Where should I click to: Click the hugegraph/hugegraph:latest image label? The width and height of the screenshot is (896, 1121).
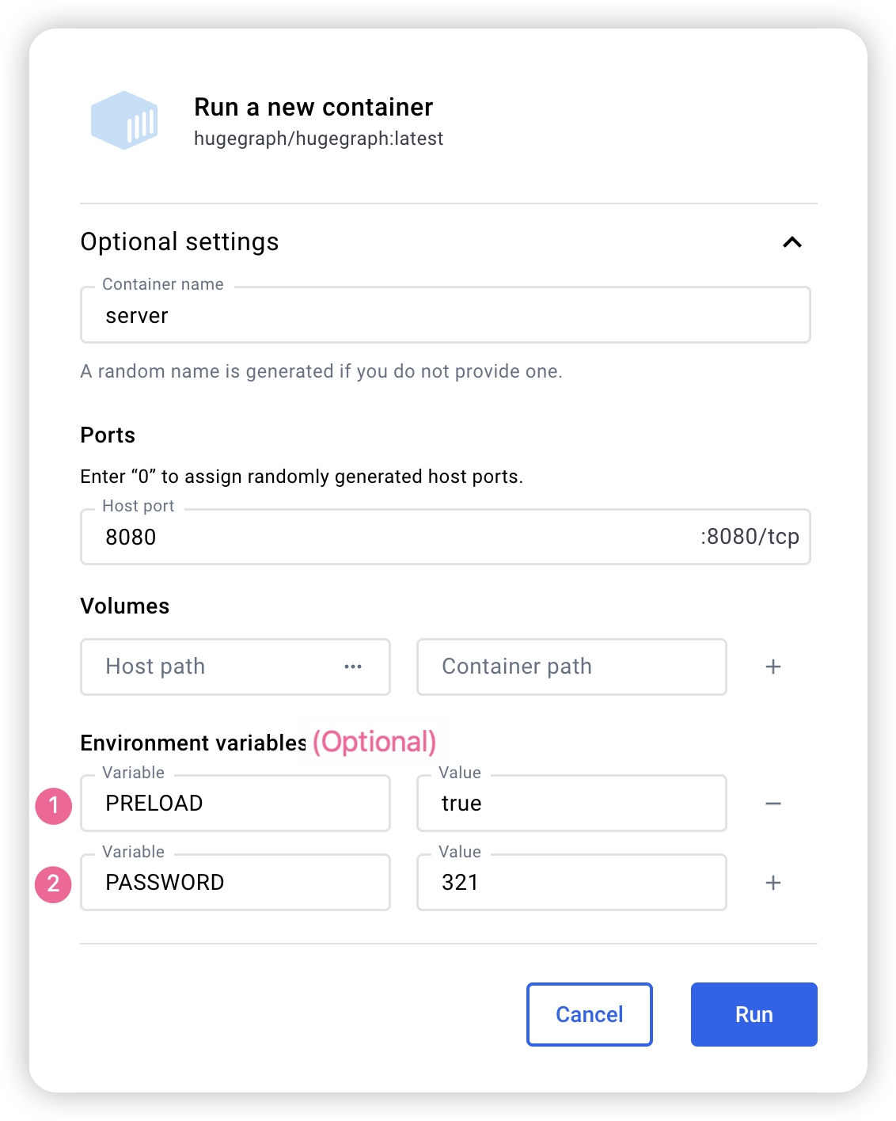320,138
